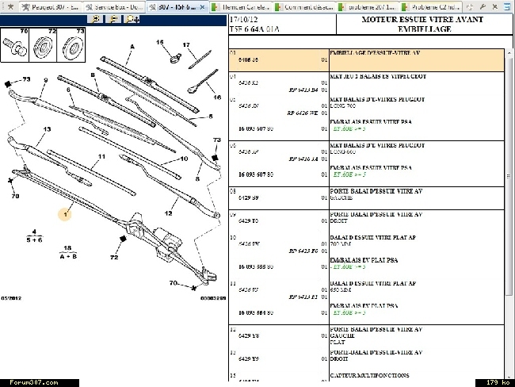Viewport: 515px width, 387px height.
Task: Click callout 11 on the diagram
Action: (x=101, y=156)
